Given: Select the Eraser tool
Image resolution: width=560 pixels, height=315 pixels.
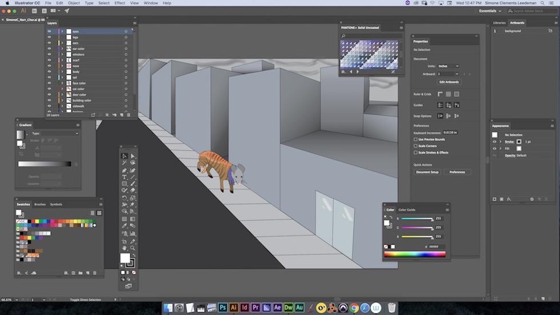Looking at the screenshot, I should coord(133,190).
